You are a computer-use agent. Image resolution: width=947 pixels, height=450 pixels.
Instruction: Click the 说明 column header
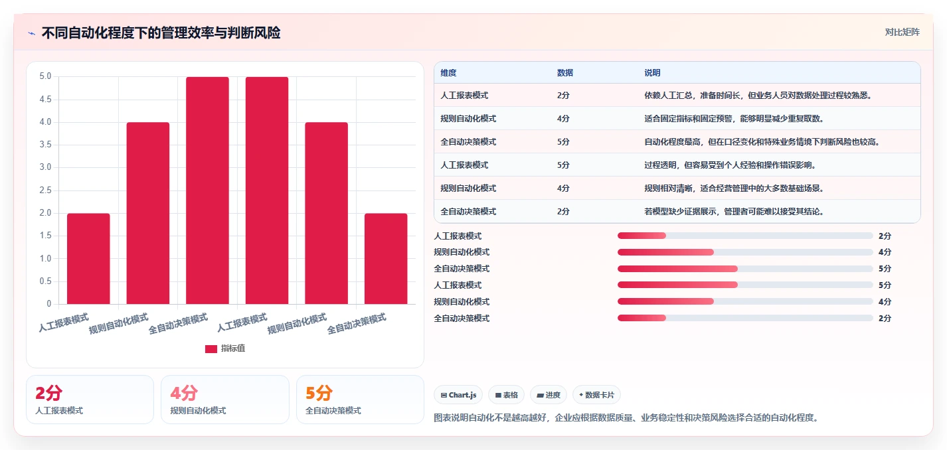[x=652, y=73]
